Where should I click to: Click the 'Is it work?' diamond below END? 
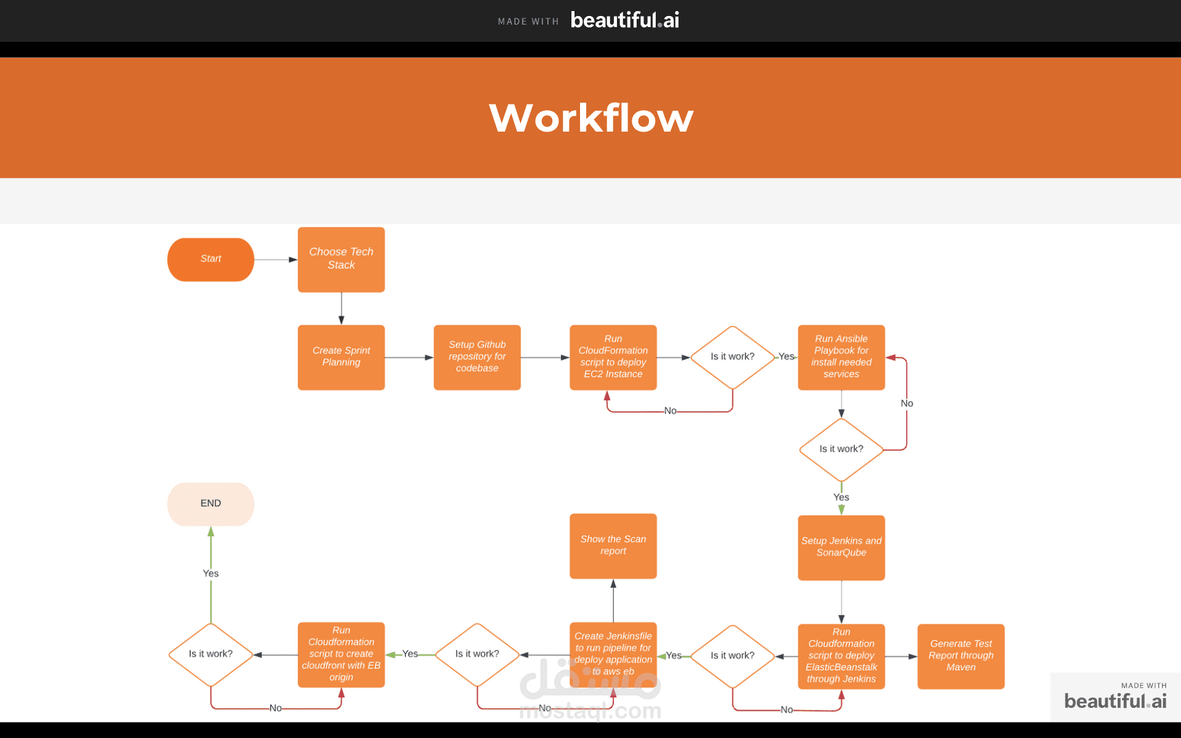tap(210, 654)
